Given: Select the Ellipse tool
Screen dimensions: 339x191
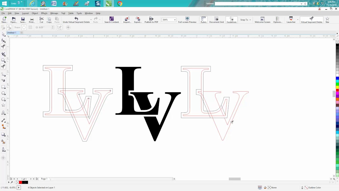Looking at the screenshot, I should [x=3, y=93].
